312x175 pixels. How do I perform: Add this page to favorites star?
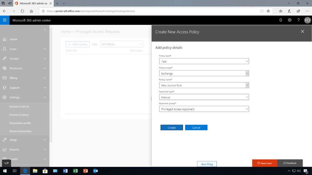click(x=268, y=11)
